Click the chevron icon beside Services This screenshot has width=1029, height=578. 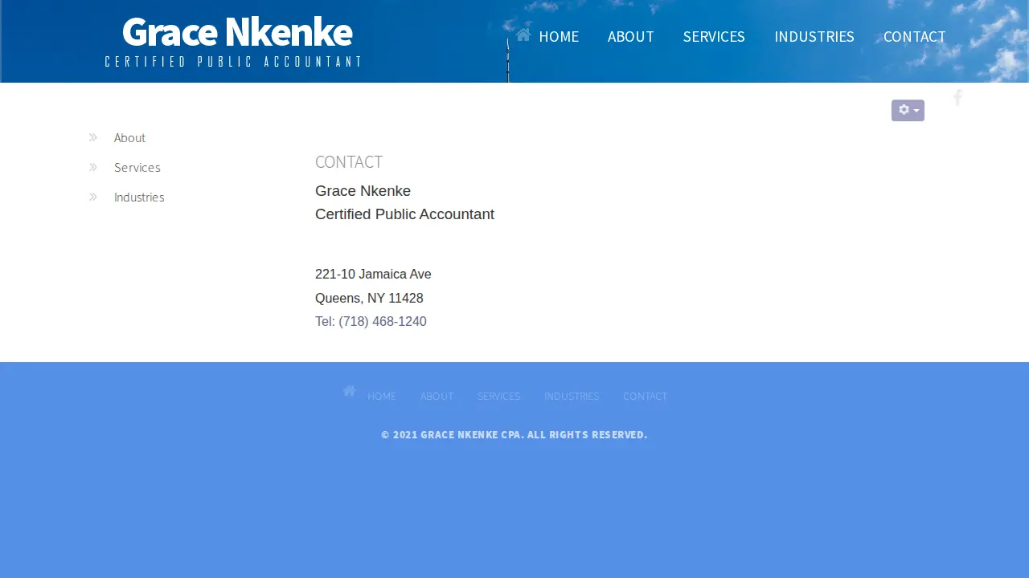(93, 167)
